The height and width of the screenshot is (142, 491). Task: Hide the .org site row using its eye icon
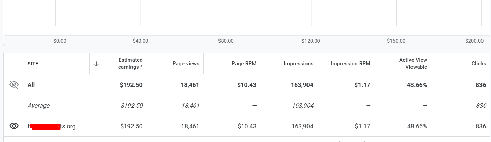click(x=14, y=126)
